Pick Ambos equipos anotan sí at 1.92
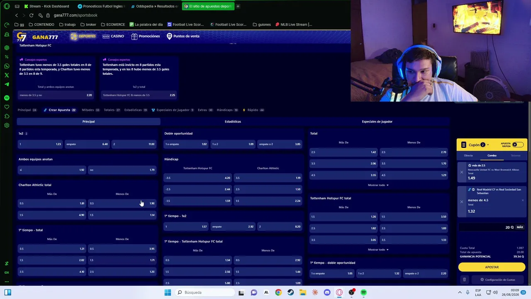Screen dimensions: 531x299 pyautogui.click(x=51, y=170)
